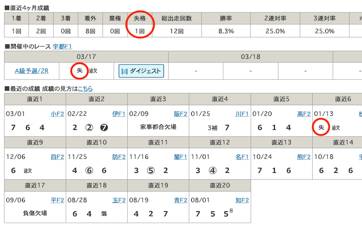Click the film icon on the ダイジェスト button
The image size is (362, 226).
point(124,72)
